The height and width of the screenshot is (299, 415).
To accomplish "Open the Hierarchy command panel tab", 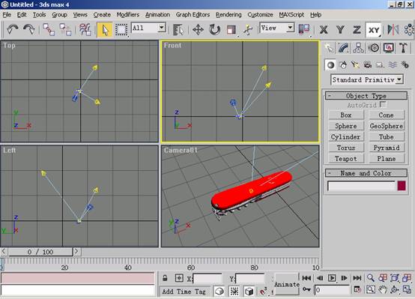I will (x=358, y=48).
